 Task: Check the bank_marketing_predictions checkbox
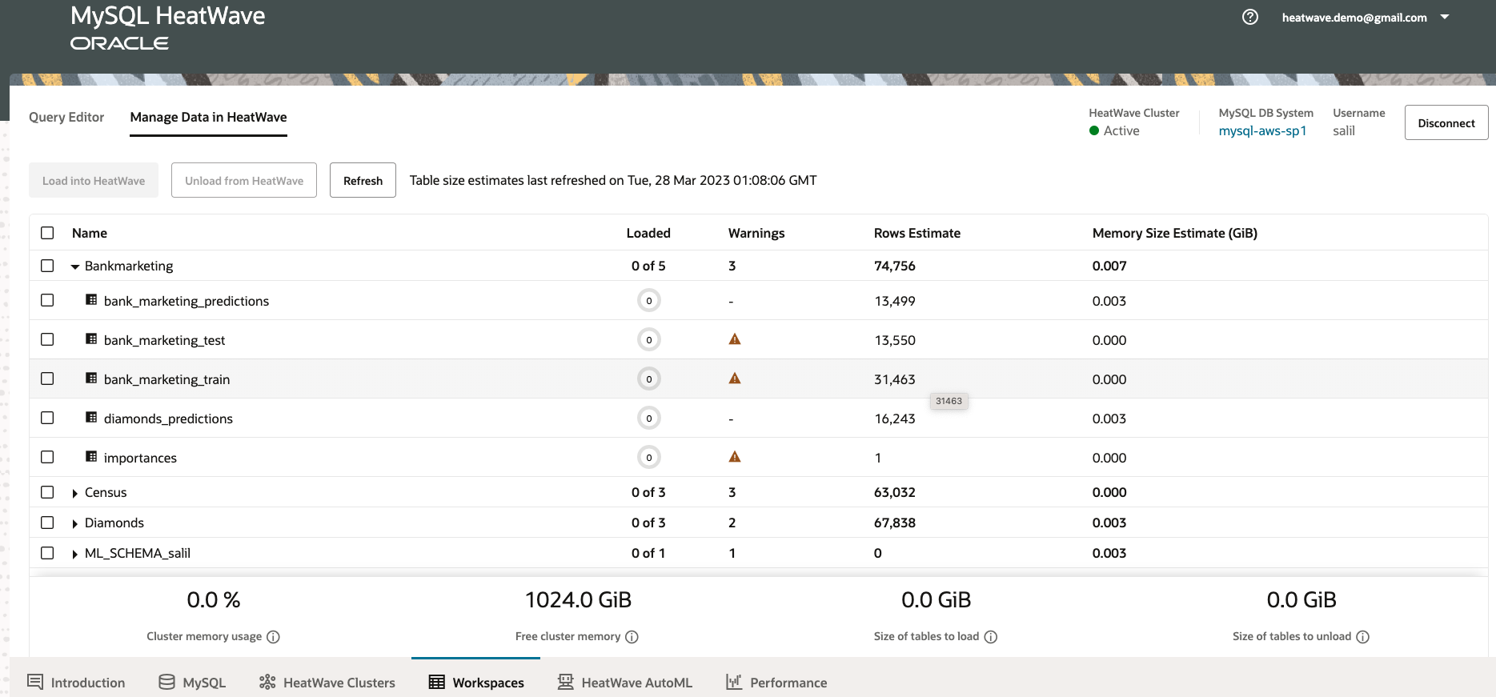click(47, 300)
